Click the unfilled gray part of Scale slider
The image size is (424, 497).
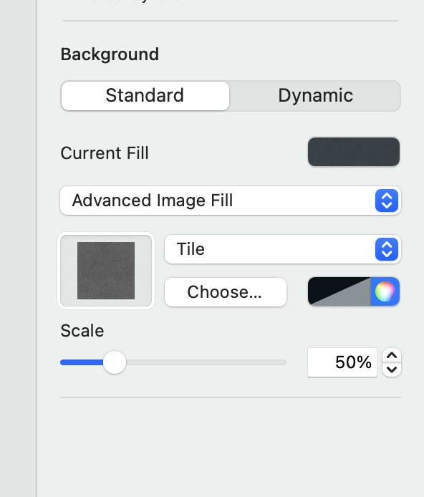[x=206, y=362]
